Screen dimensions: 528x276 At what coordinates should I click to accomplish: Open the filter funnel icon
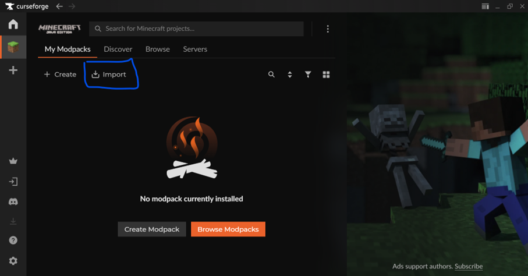[x=308, y=75]
